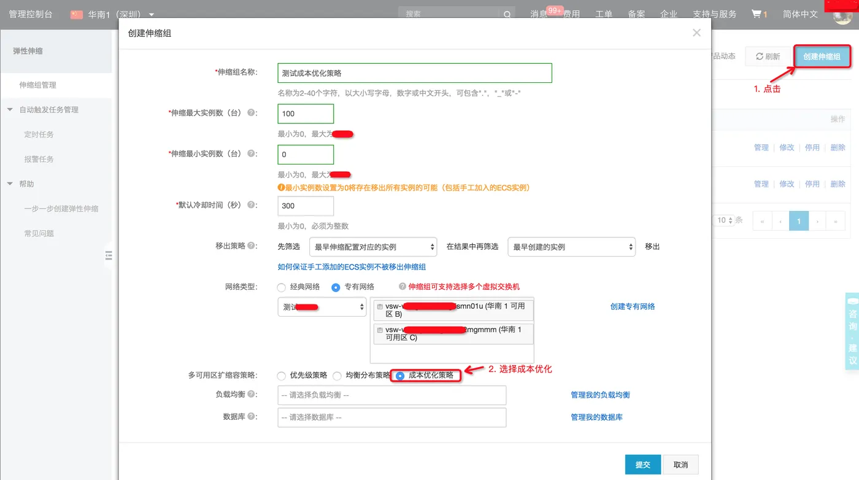The image size is (859, 480).
Task: Change the page size dropdown showing 10
Action: pos(725,220)
